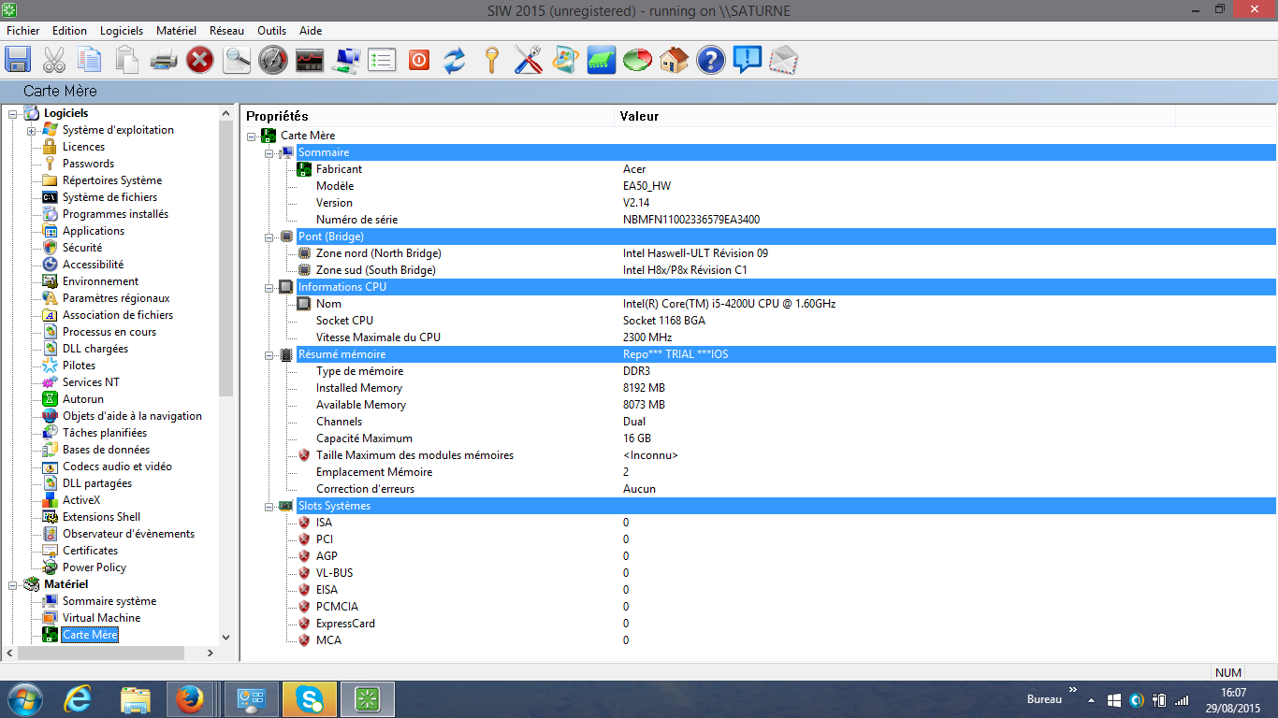Open Internet Explorer from the taskbar
This screenshot has width=1278, height=718.
pos(77,699)
